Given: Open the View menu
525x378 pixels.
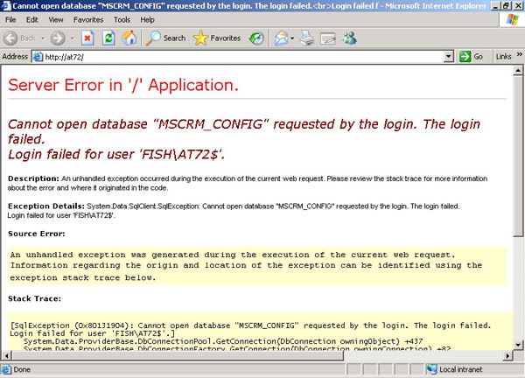Looking at the screenshot, I should (x=56, y=20).
